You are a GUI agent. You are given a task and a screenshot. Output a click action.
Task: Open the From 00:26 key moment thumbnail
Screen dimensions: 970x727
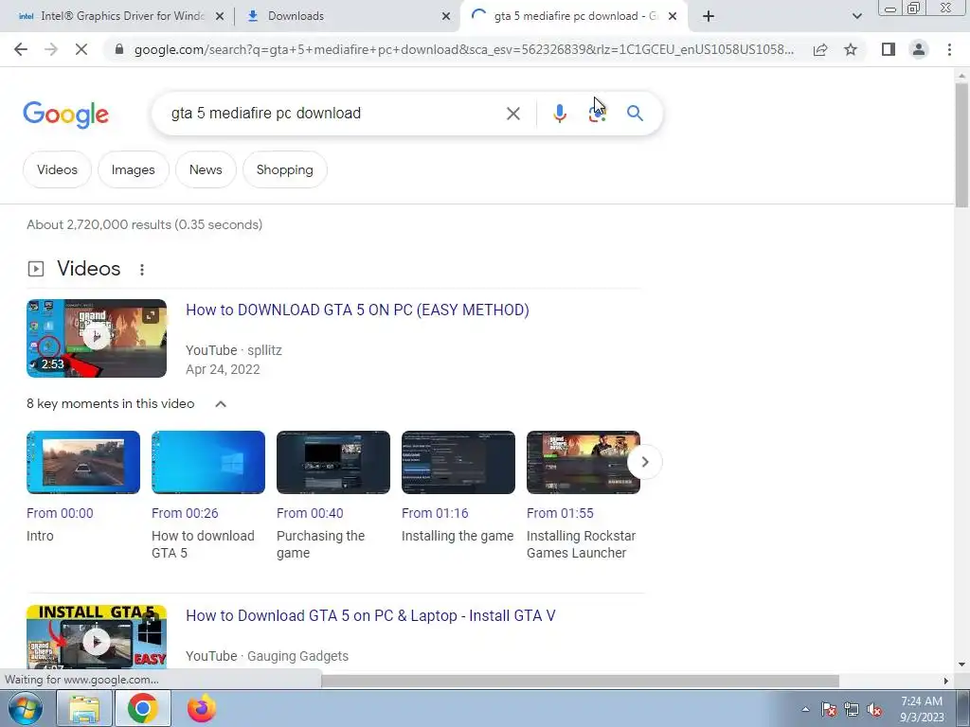tap(208, 462)
